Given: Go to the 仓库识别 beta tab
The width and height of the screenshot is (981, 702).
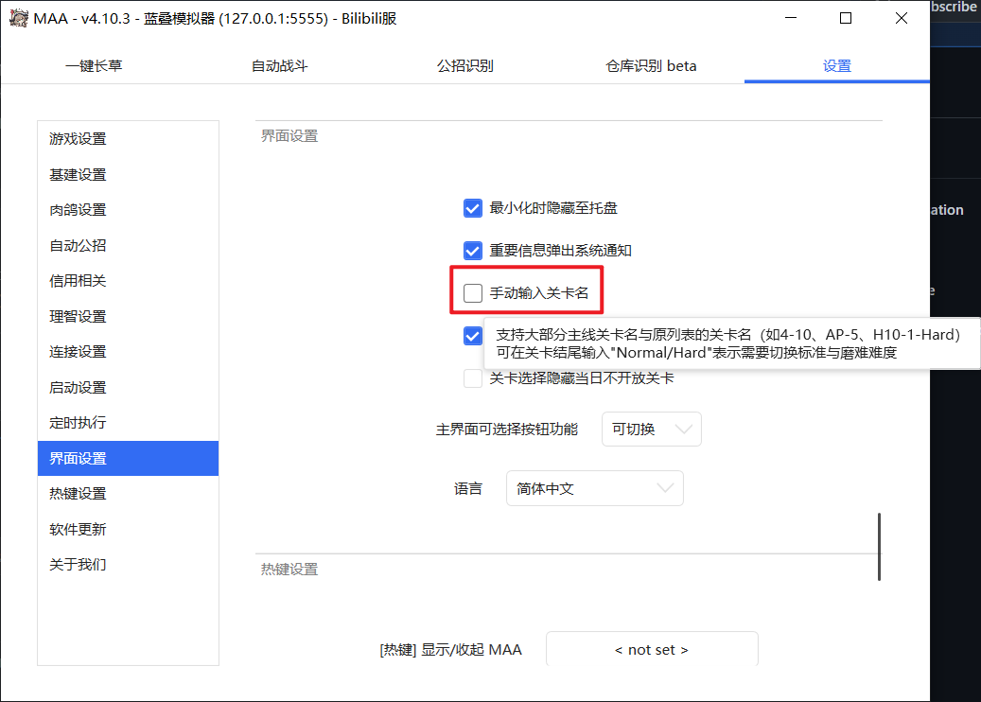Looking at the screenshot, I should (x=651, y=65).
